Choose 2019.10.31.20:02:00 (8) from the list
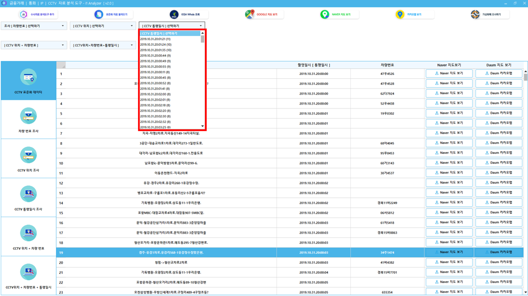This screenshot has height=296, width=528. 170,94
